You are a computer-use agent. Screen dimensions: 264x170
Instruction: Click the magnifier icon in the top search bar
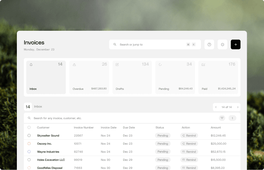115,44
